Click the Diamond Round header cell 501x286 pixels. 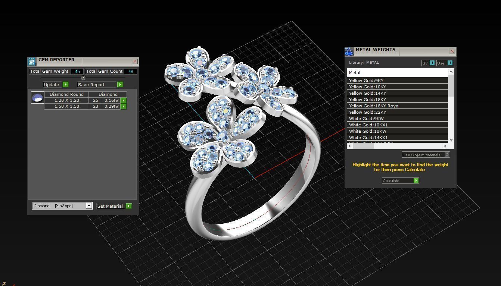66,95
